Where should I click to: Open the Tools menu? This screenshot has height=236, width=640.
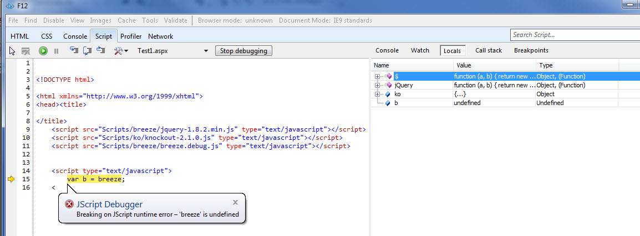[150, 20]
